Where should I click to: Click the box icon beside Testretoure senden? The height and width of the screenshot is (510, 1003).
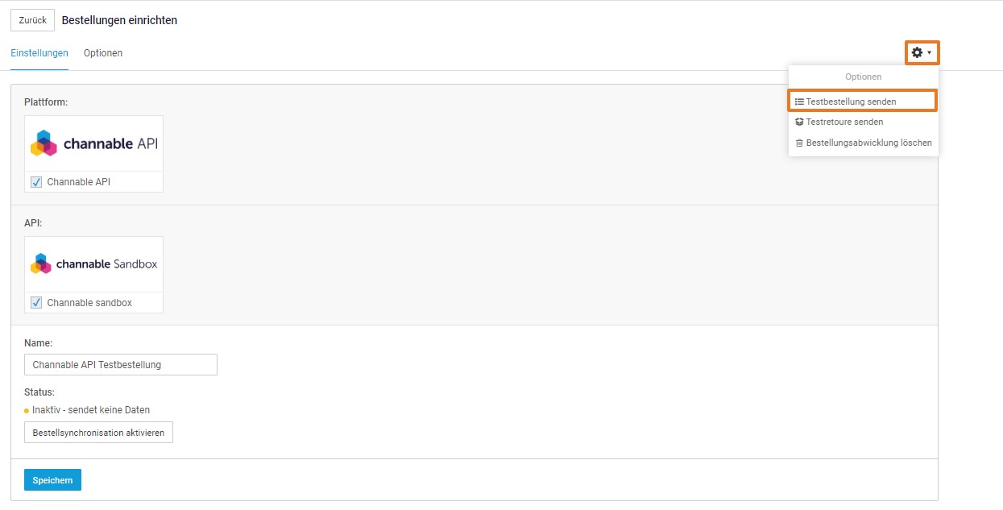(x=799, y=122)
